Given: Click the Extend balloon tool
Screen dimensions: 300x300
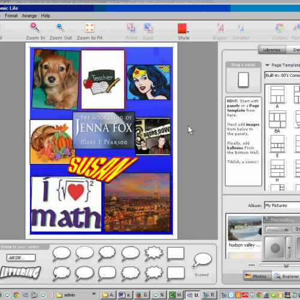Looking at the screenshot, I should point(202,261).
